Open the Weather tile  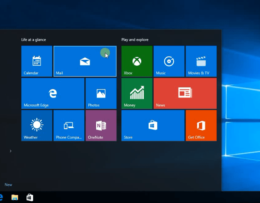click(x=37, y=126)
